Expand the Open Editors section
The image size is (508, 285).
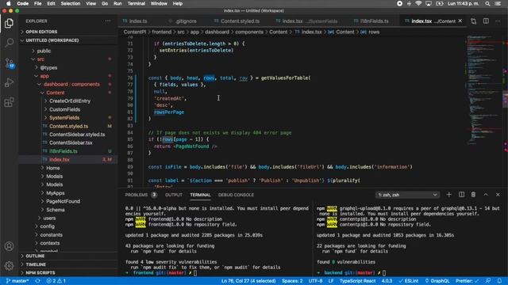point(41,32)
